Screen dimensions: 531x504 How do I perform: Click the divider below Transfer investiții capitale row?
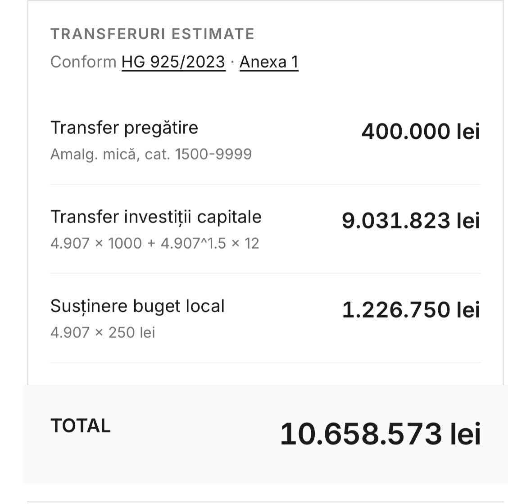coord(265,273)
